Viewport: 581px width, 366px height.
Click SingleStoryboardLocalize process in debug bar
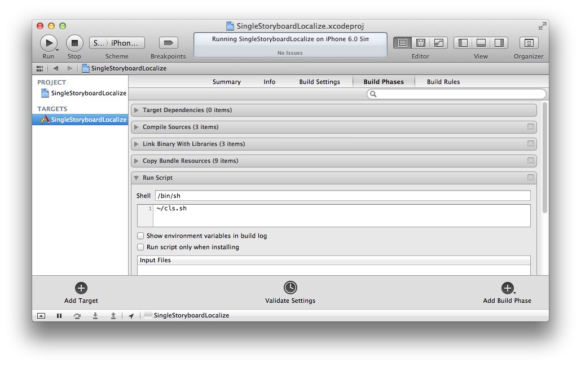pyautogui.click(x=187, y=315)
